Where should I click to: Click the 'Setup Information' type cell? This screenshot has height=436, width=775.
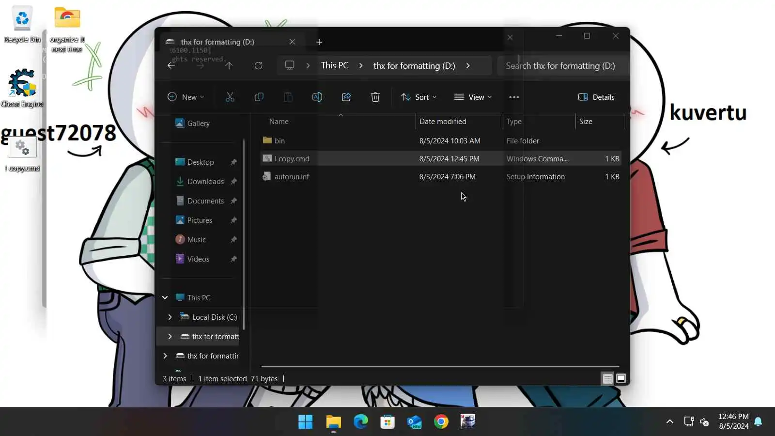[536, 176]
